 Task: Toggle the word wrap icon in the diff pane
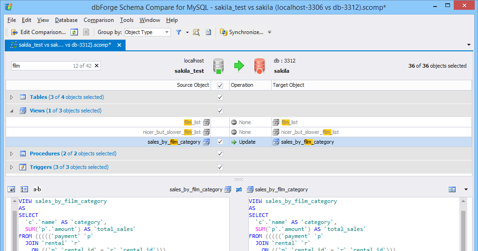click(x=11, y=189)
